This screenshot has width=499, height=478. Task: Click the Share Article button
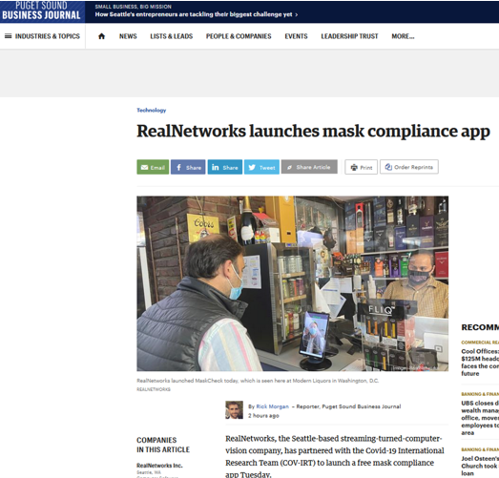coord(309,167)
